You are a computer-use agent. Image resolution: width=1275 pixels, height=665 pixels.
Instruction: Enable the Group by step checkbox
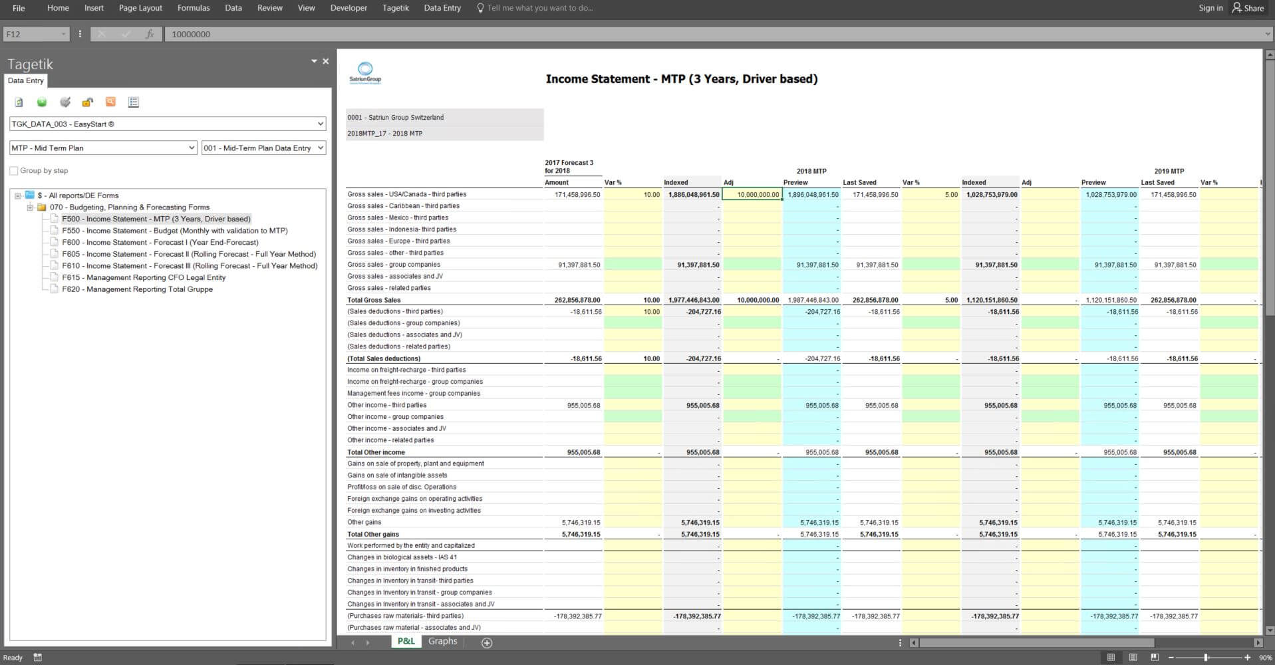14,171
